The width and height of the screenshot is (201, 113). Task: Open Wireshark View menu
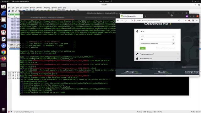tap(17, 8)
